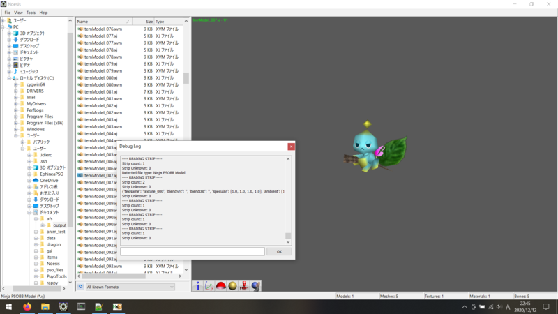Expand the EphineaPSO folder node
This screenshot has width=558, height=314.
point(29,174)
